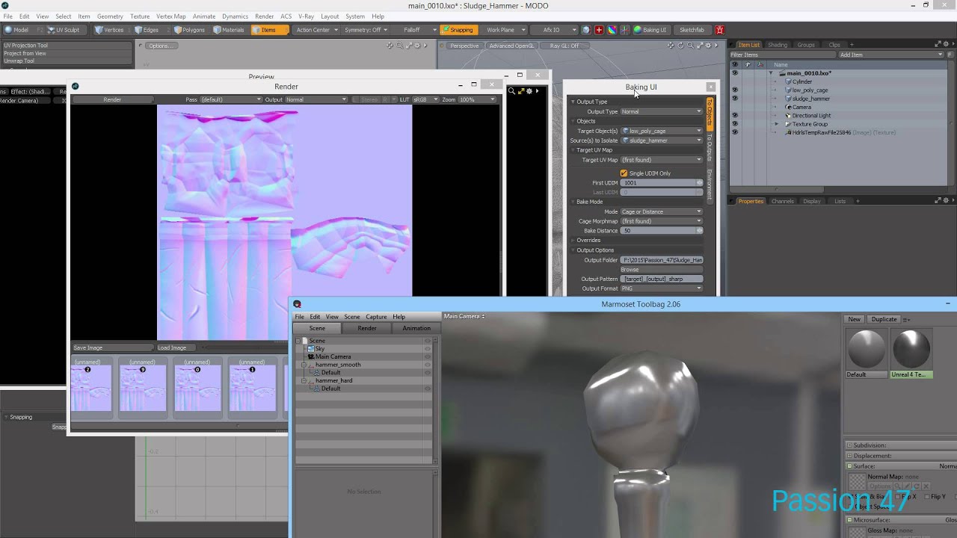Open the Target Object(s) low_poly_cage dropdown
The width and height of the screenshot is (957, 538).
pyautogui.click(x=662, y=131)
